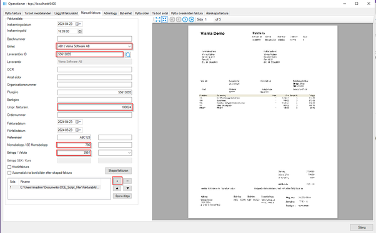Click the Urspr. fakturanr. field

pos(95,107)
